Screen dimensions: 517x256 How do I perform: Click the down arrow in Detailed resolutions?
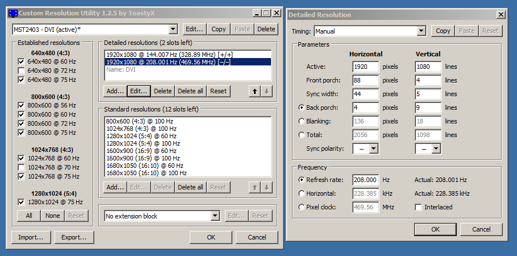click(266, 91)
